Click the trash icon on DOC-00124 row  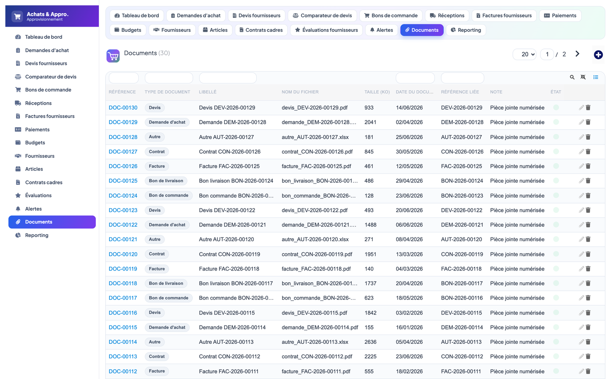point(588,195)
